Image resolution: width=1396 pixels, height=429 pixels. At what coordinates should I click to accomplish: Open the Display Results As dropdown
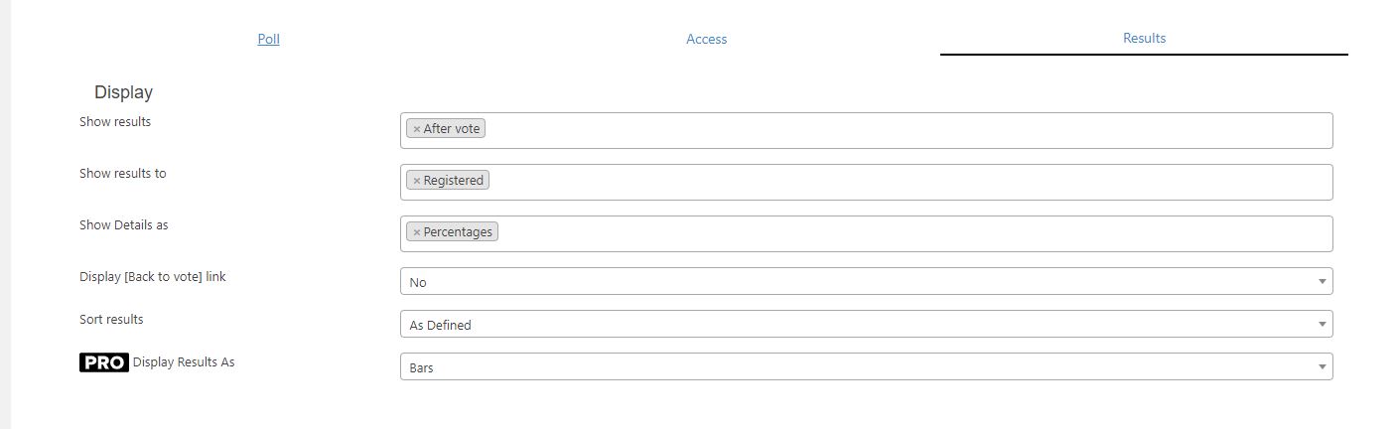[866, 367]
